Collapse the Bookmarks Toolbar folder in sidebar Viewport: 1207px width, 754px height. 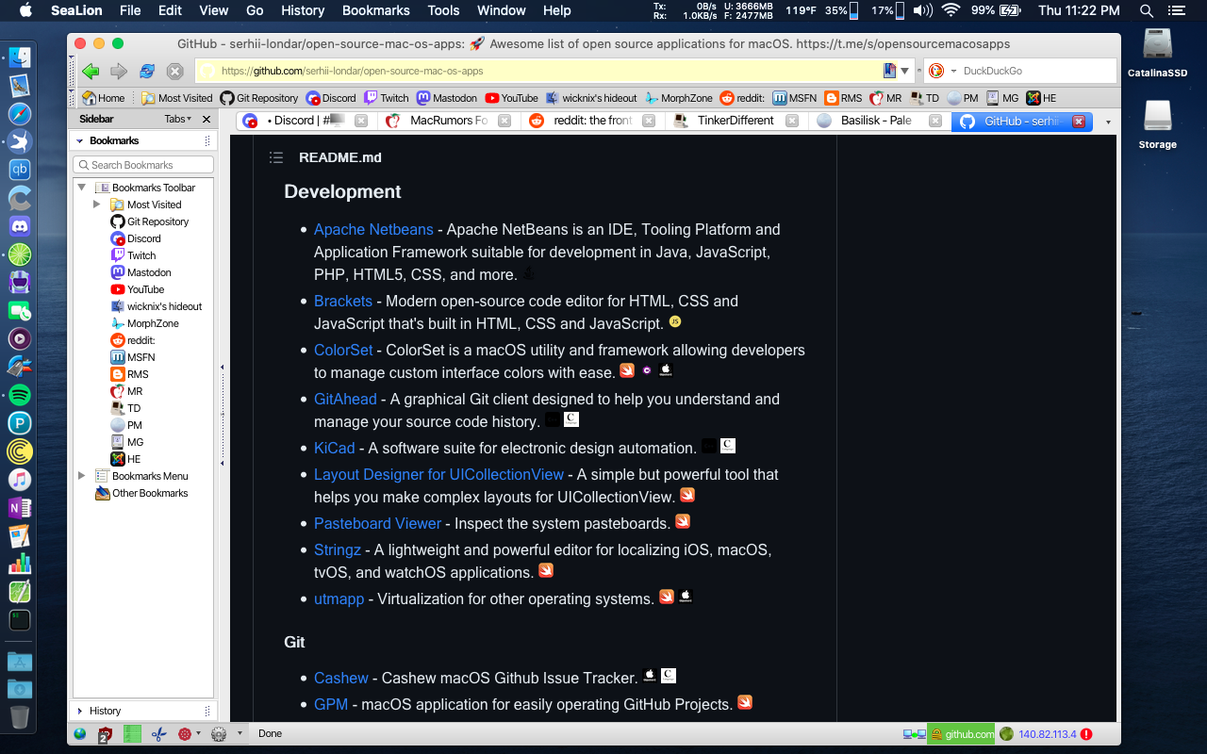pos(81,187)
